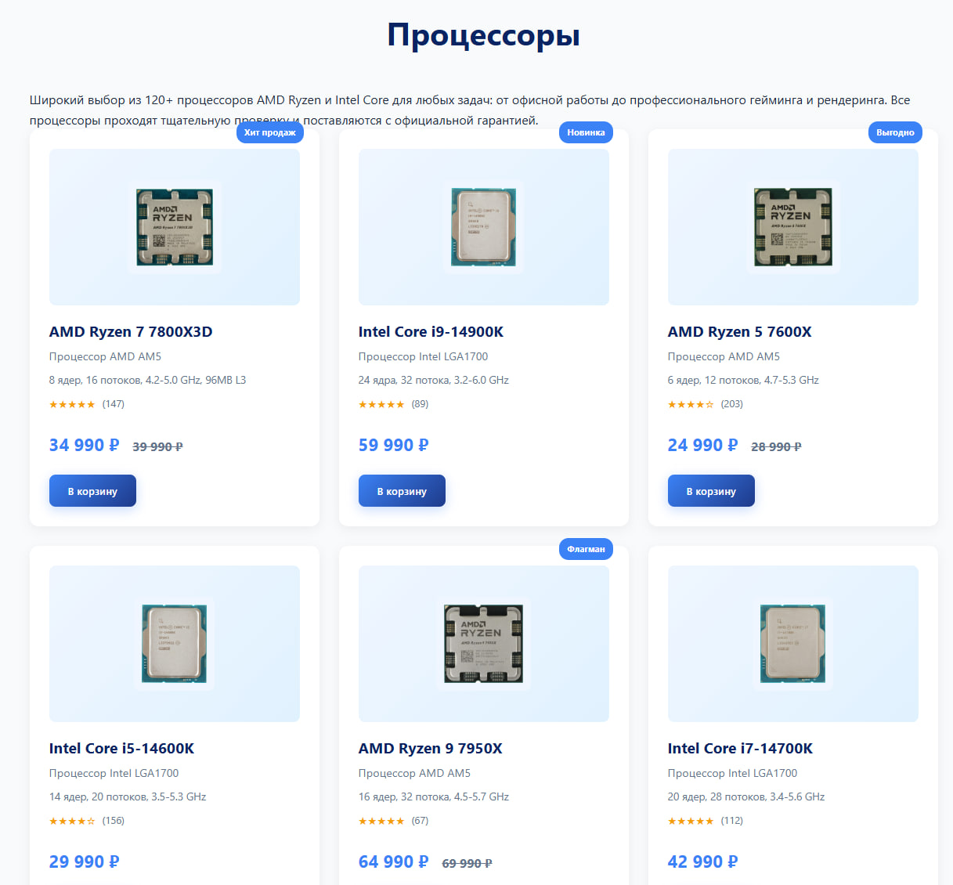This screenshot has width=953, height=885.
Task: Click the Intel Core i5-14600K chip image
Action: tap(174, 644)
